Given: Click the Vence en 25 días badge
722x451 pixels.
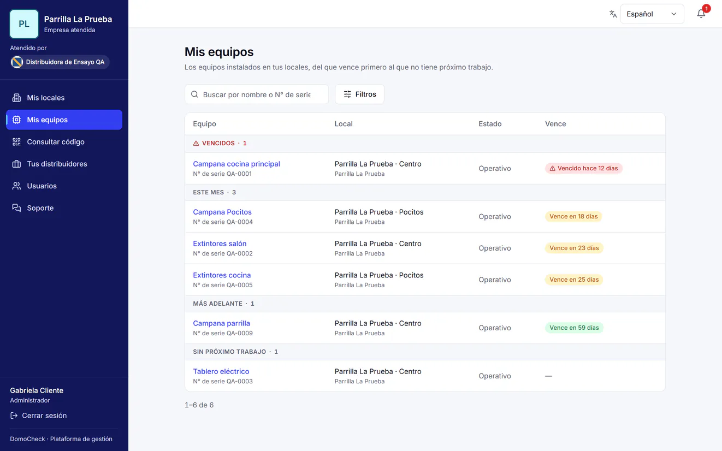Looking at the screenshot, I should (x=574, y=280).
